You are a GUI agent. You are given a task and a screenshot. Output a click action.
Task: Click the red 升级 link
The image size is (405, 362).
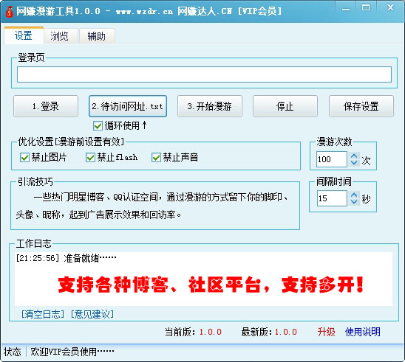click(x=326, y=332)
